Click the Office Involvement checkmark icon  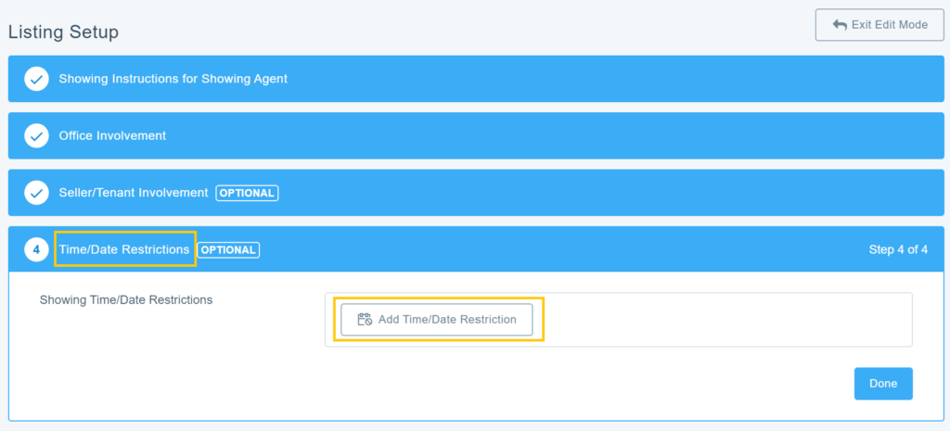tap(36, 136)
